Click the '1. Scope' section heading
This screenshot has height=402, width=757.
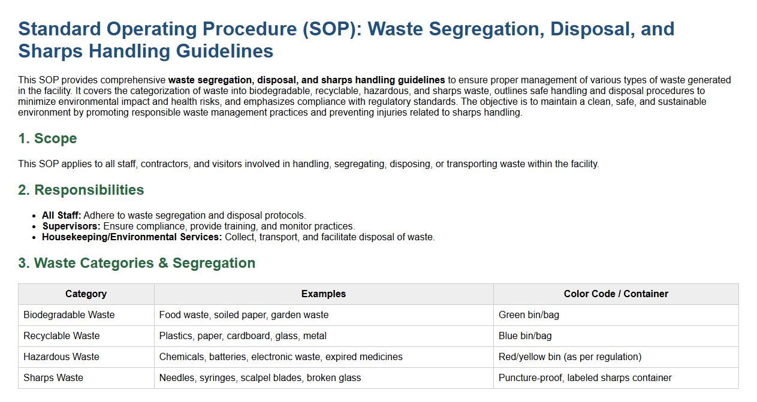tap(47, 138)
